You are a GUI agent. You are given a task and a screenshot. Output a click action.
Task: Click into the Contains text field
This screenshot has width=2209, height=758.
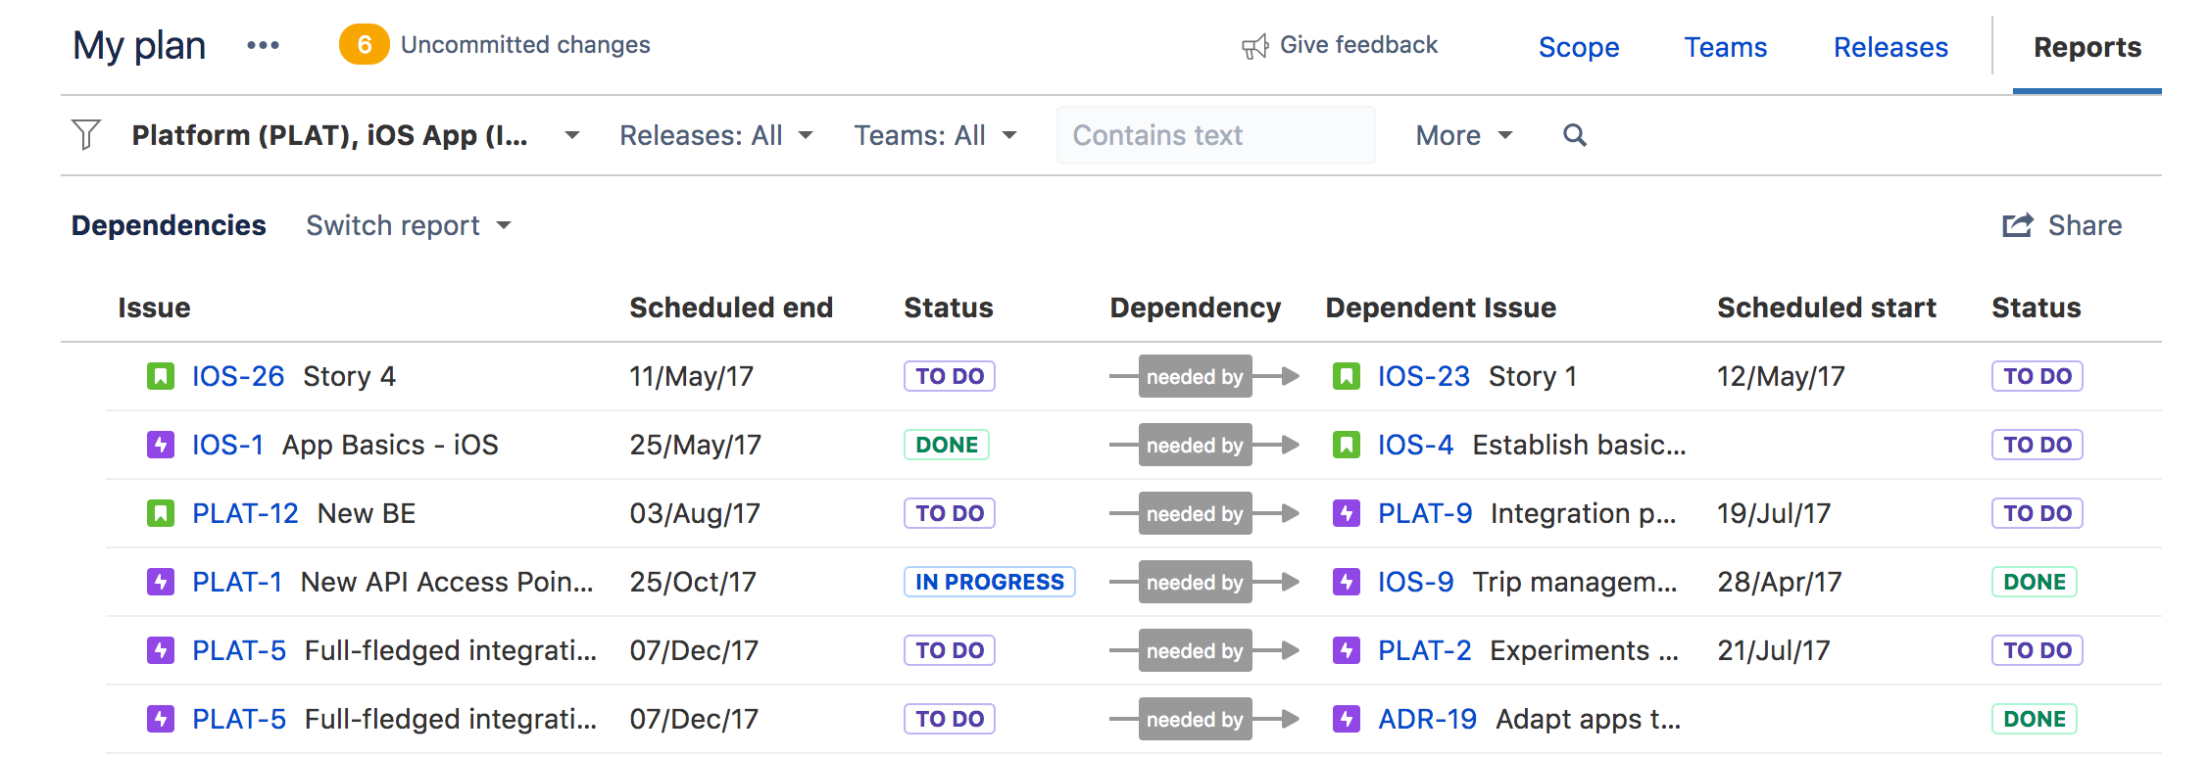[1215, 135]
